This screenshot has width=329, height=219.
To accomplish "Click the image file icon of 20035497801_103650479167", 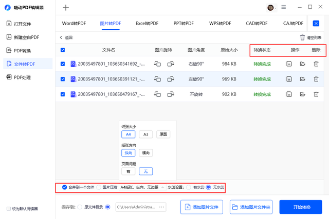I will tap(73, 94).
